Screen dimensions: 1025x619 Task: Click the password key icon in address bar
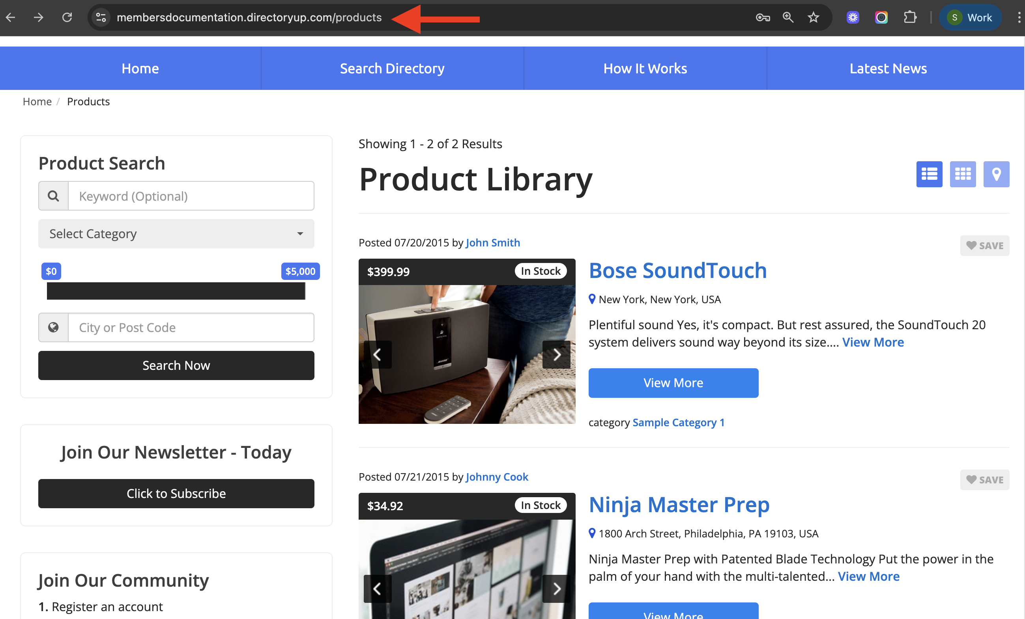[763, 17]
